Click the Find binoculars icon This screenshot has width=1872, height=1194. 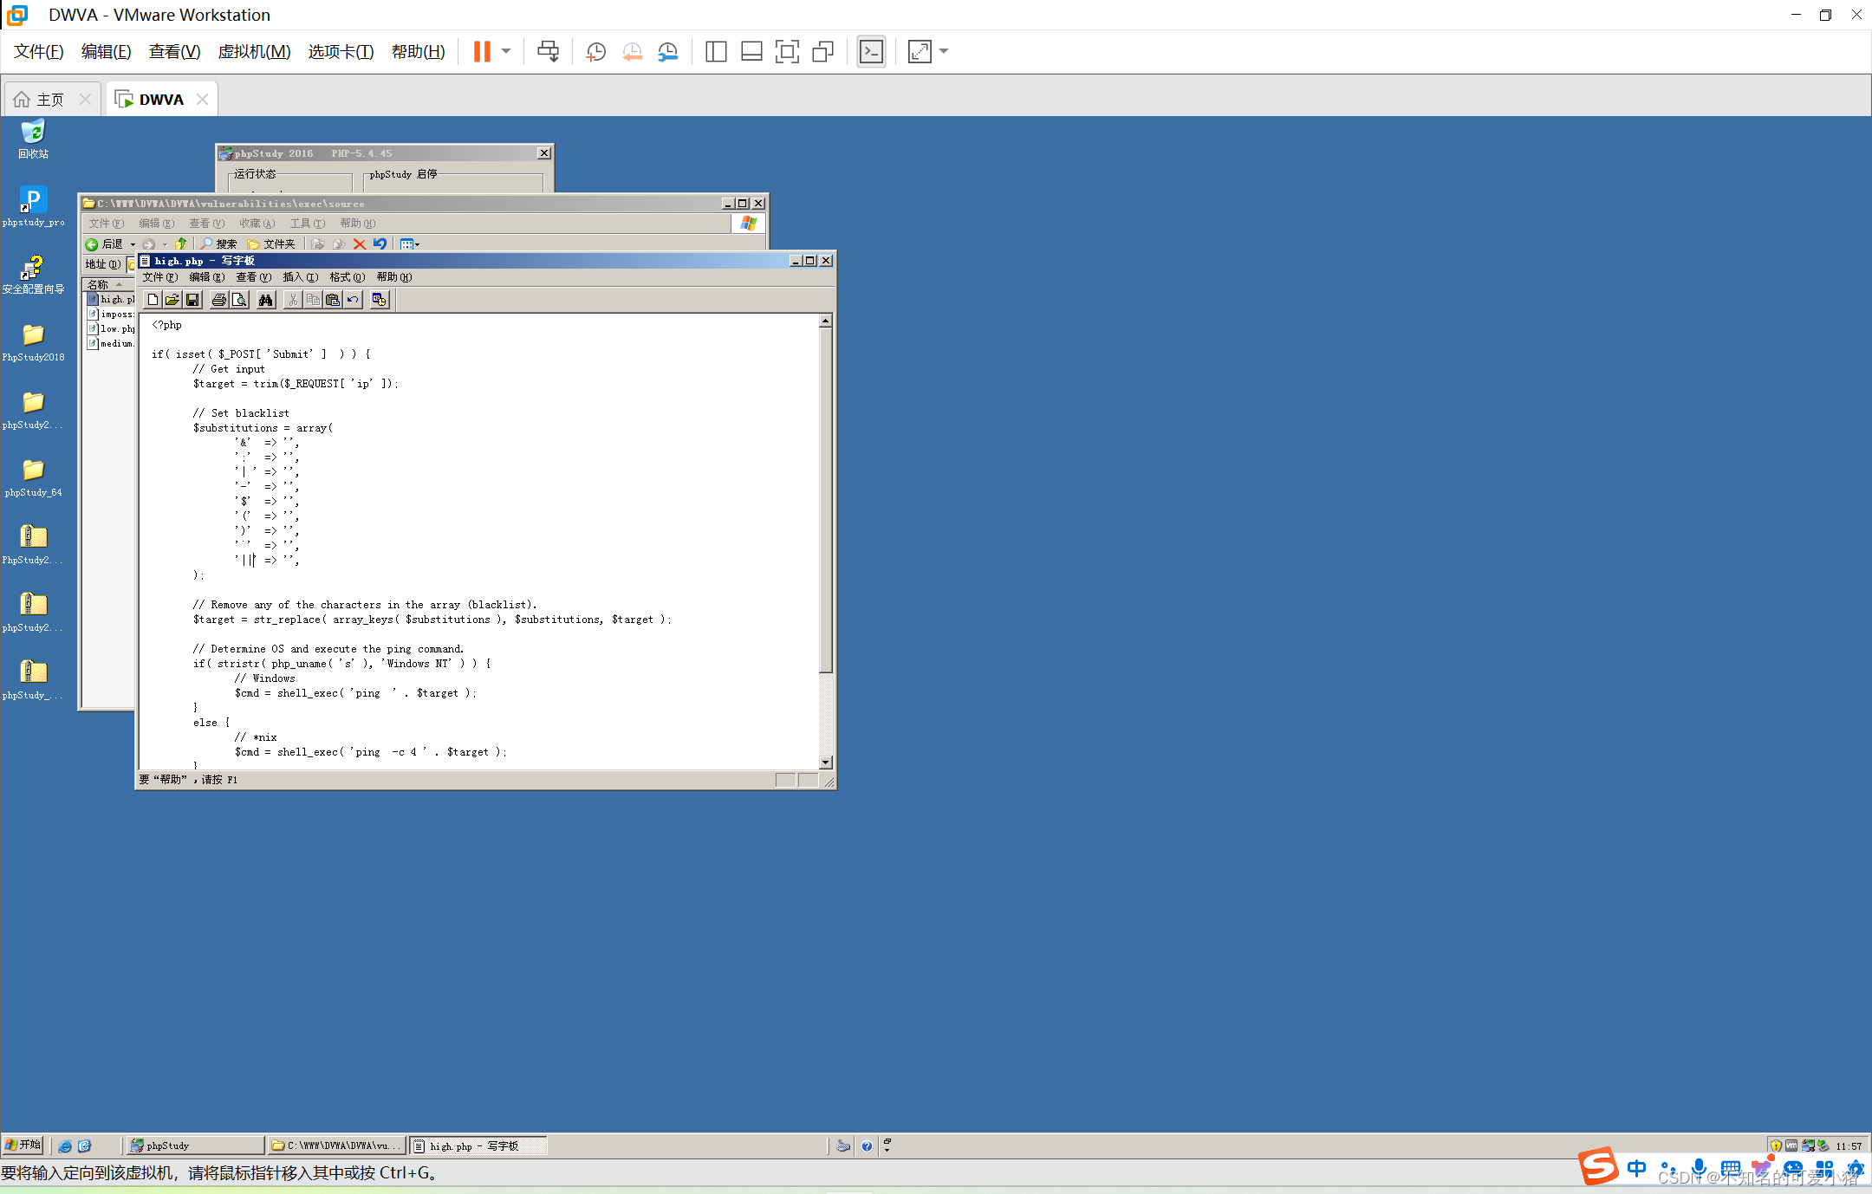[x=266, y=300]
